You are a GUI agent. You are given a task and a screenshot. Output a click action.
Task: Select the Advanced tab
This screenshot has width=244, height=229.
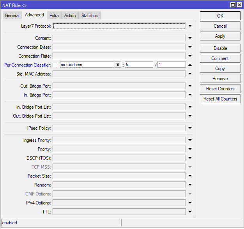point(34,15)
